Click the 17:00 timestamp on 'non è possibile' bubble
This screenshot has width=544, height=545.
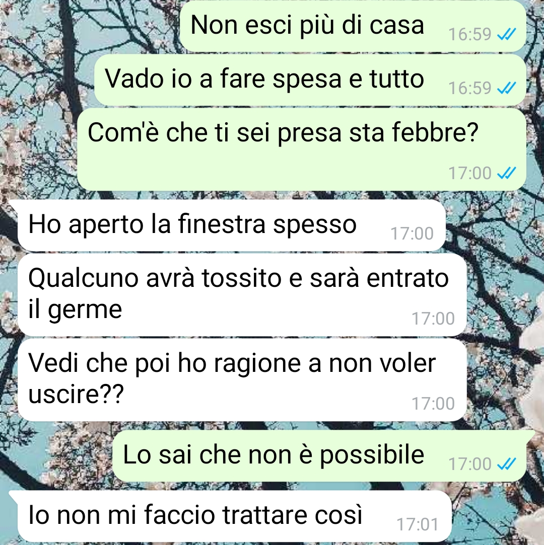click(x=469, y=463)
